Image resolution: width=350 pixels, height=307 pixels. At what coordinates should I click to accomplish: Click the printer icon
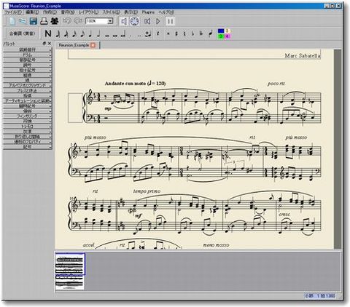point(44,21)
